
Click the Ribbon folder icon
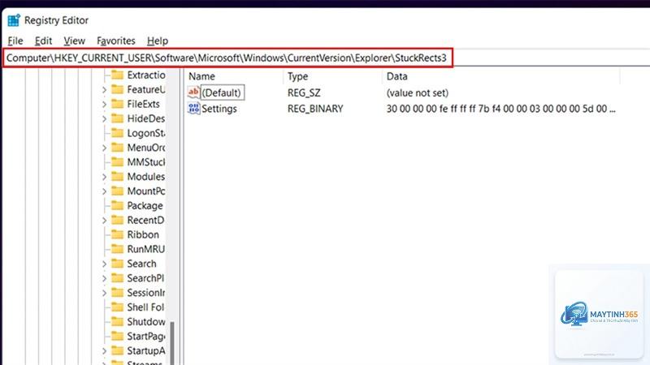point(117,234)
